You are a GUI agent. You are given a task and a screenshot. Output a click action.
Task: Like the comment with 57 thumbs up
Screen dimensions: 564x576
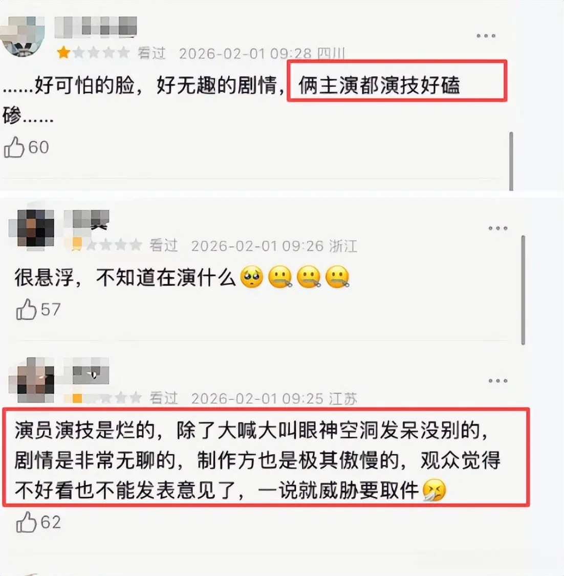26,309
